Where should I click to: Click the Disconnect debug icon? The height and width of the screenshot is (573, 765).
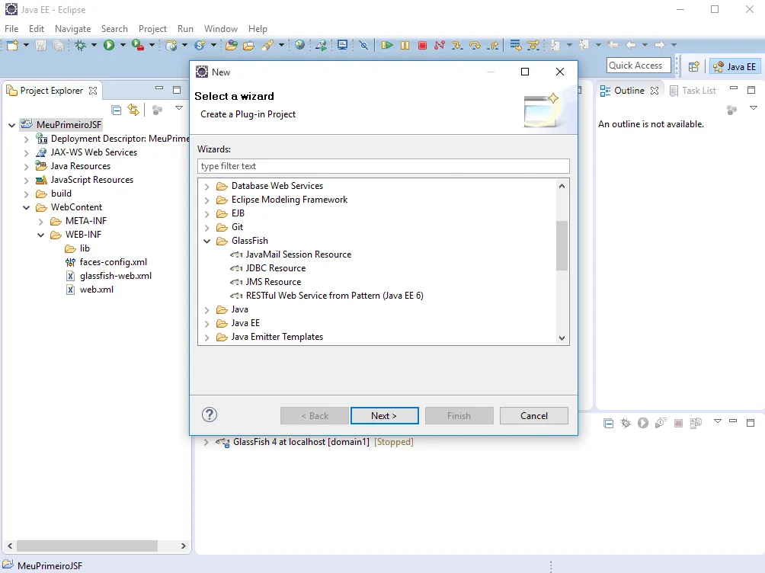pyautogui.click(x=440, y=46)
